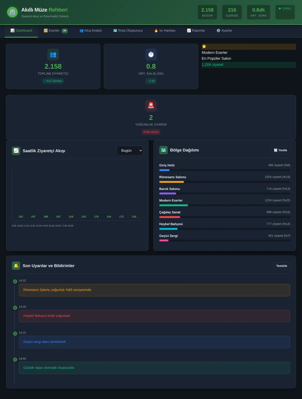302x399 pixels.
Task: Click the 3 dk trend badge
Action: click(x=151, y=81)
